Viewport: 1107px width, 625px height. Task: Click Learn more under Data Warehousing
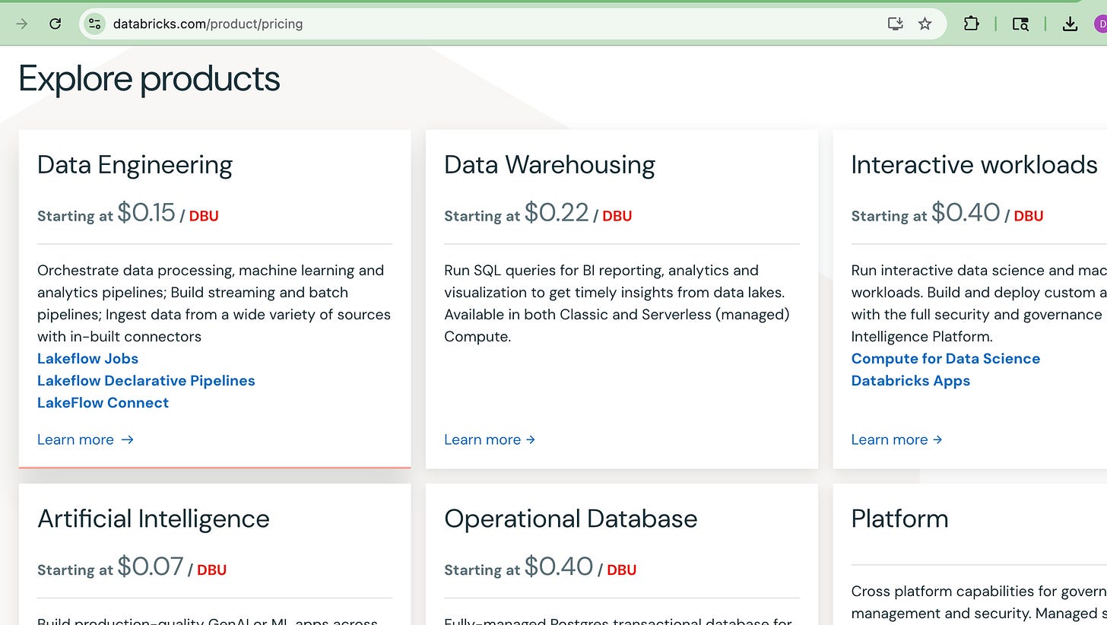point(490,439)
